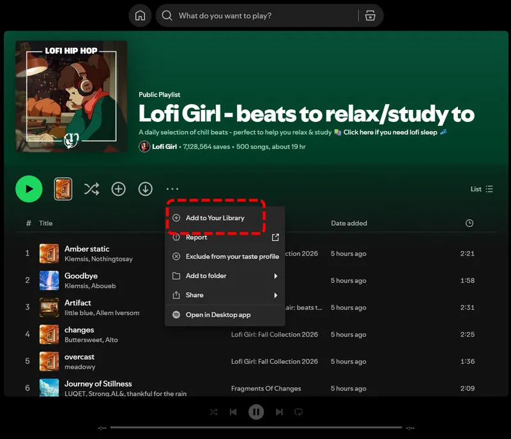
Task: Open artist link 'meadowy'
Action: pyautogui.click(x=80, y=367)
